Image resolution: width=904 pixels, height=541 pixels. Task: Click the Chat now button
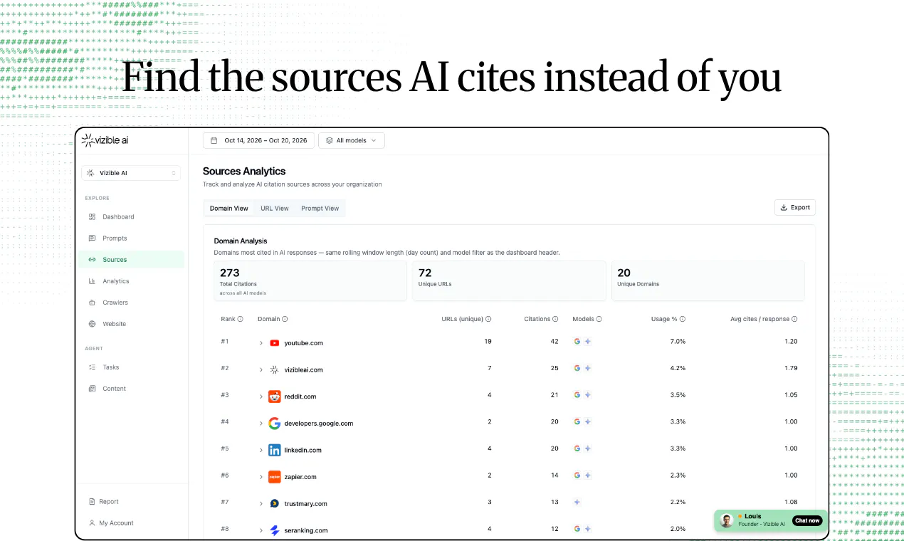[807, 520]
